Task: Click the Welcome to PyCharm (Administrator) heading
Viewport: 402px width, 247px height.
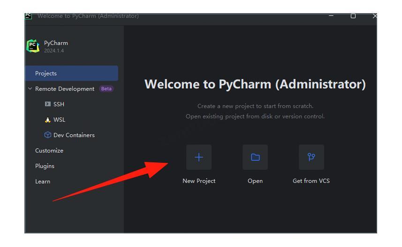Action: coord(255,84)
